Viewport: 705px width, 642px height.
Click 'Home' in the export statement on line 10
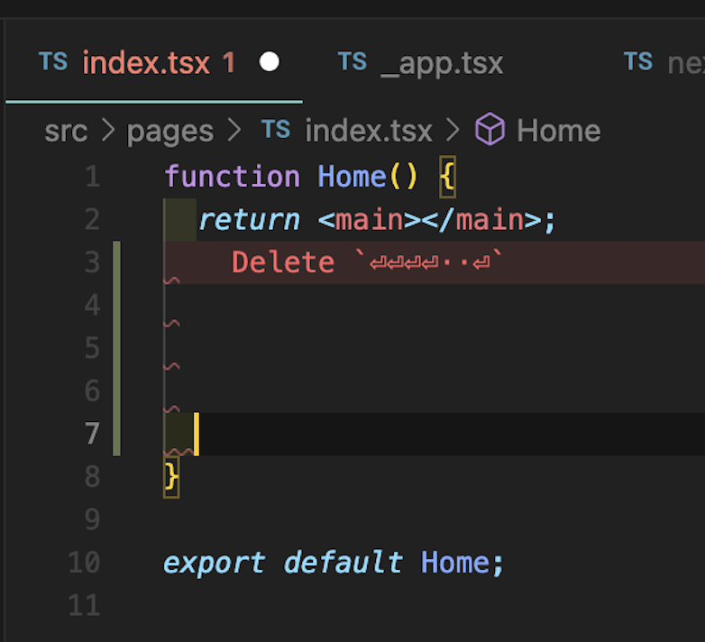click(x=454, y=563)
